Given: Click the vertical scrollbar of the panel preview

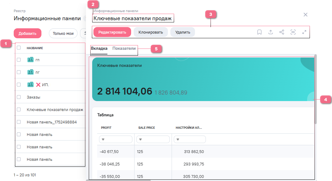Looking at the screenshot, I should tap(315, 90).
